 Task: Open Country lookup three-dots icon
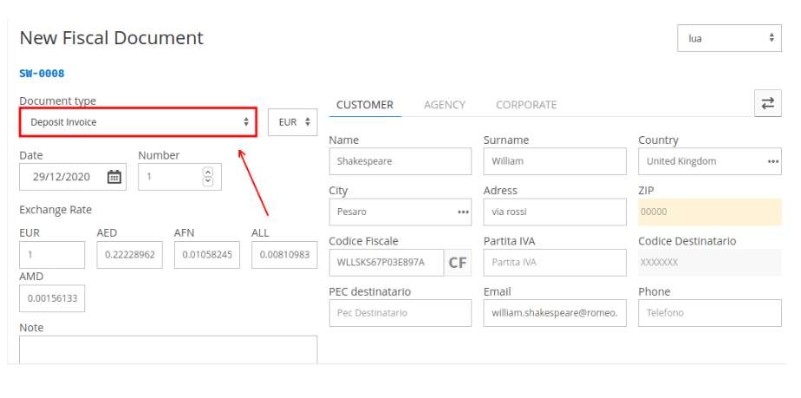click(773, 161)
